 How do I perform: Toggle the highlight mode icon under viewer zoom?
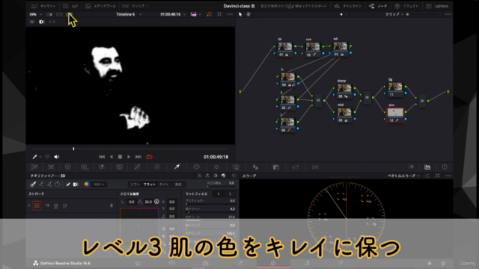point(32,22)
